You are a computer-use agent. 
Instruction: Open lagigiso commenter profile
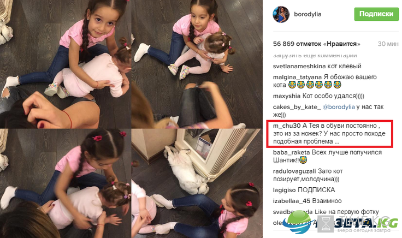(x=285, y=190)
